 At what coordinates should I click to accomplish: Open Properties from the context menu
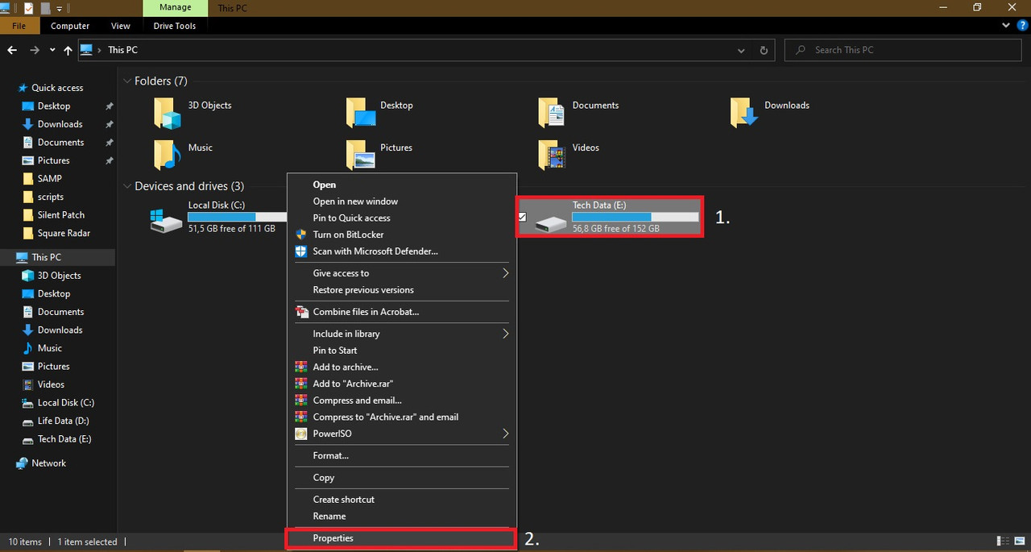pos(402,538)
